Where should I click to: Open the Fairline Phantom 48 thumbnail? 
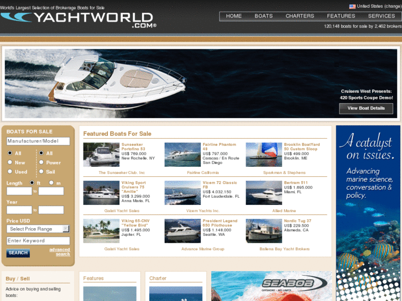click(x=182, y=155)
